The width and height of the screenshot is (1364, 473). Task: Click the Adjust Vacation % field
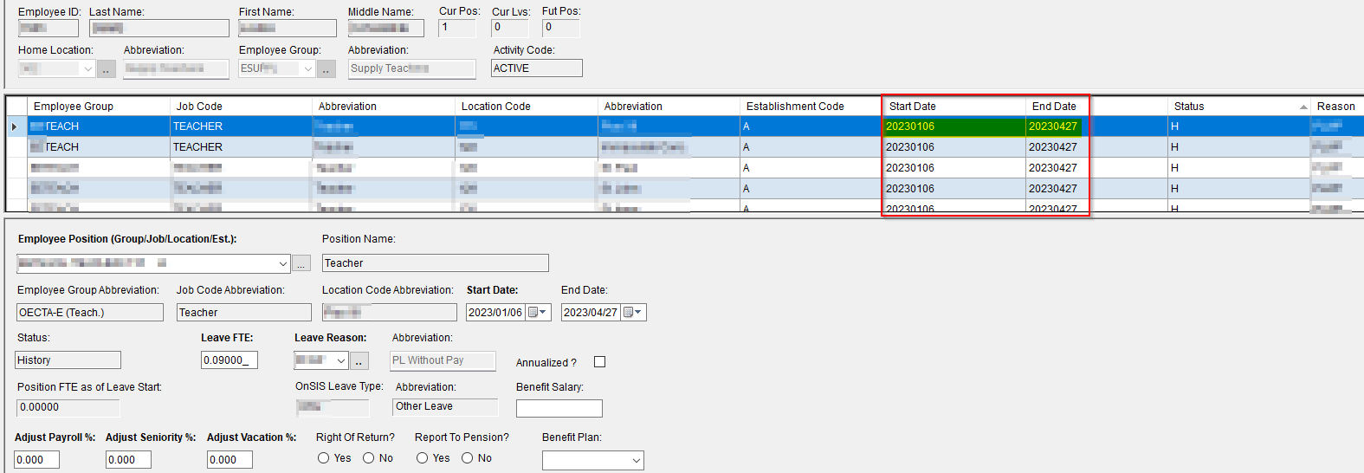tap(230, 460)
